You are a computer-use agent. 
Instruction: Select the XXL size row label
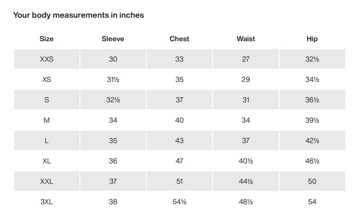(47, 182)
